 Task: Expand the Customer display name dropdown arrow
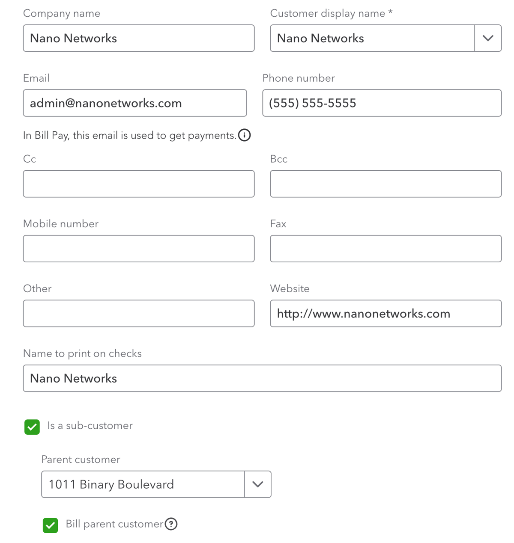point(488,38)
